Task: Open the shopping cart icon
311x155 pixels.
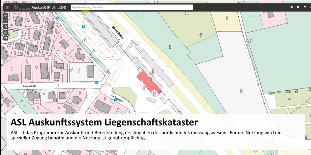Action: coord(305,7)
